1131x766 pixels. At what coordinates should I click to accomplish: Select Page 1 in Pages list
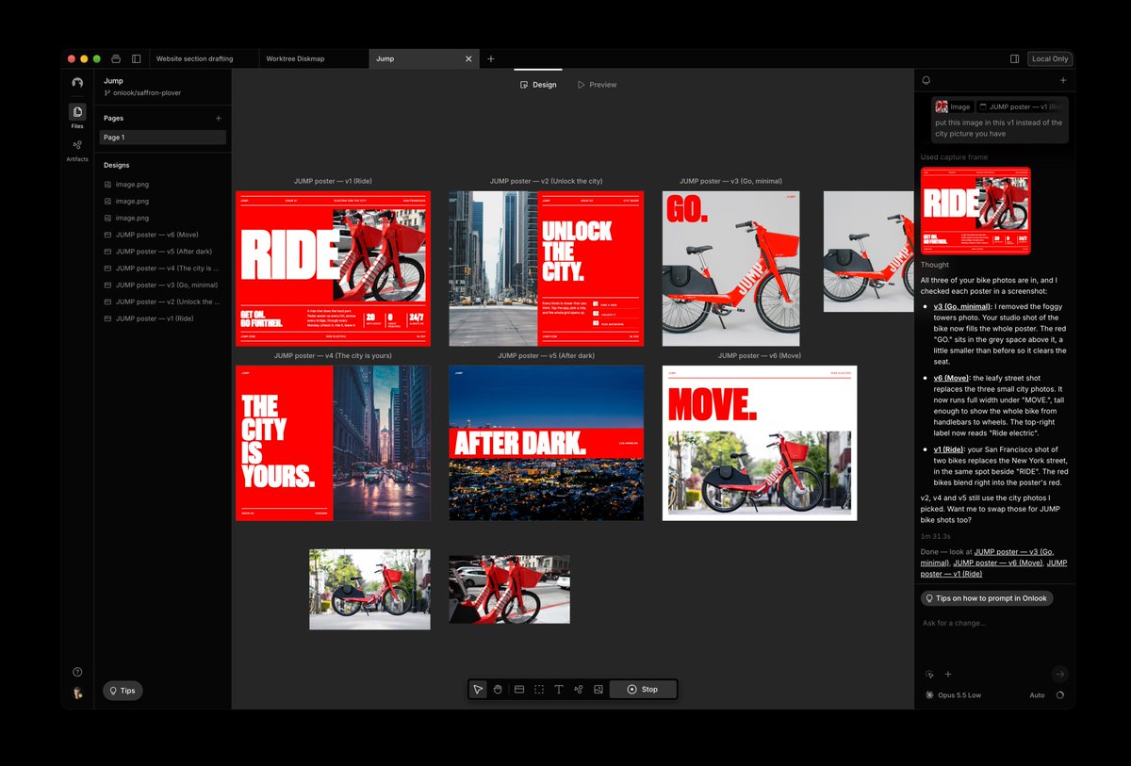click(x=162, y=138)
